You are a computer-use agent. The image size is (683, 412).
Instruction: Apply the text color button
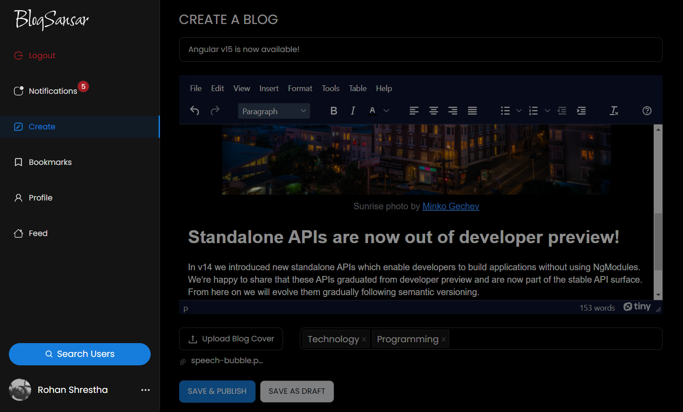(372, 111)
